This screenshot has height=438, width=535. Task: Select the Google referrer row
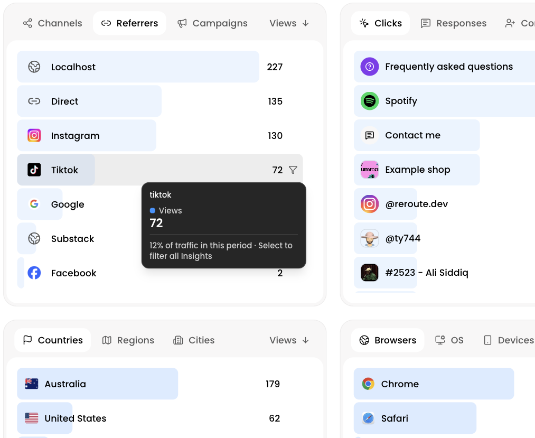79,204
